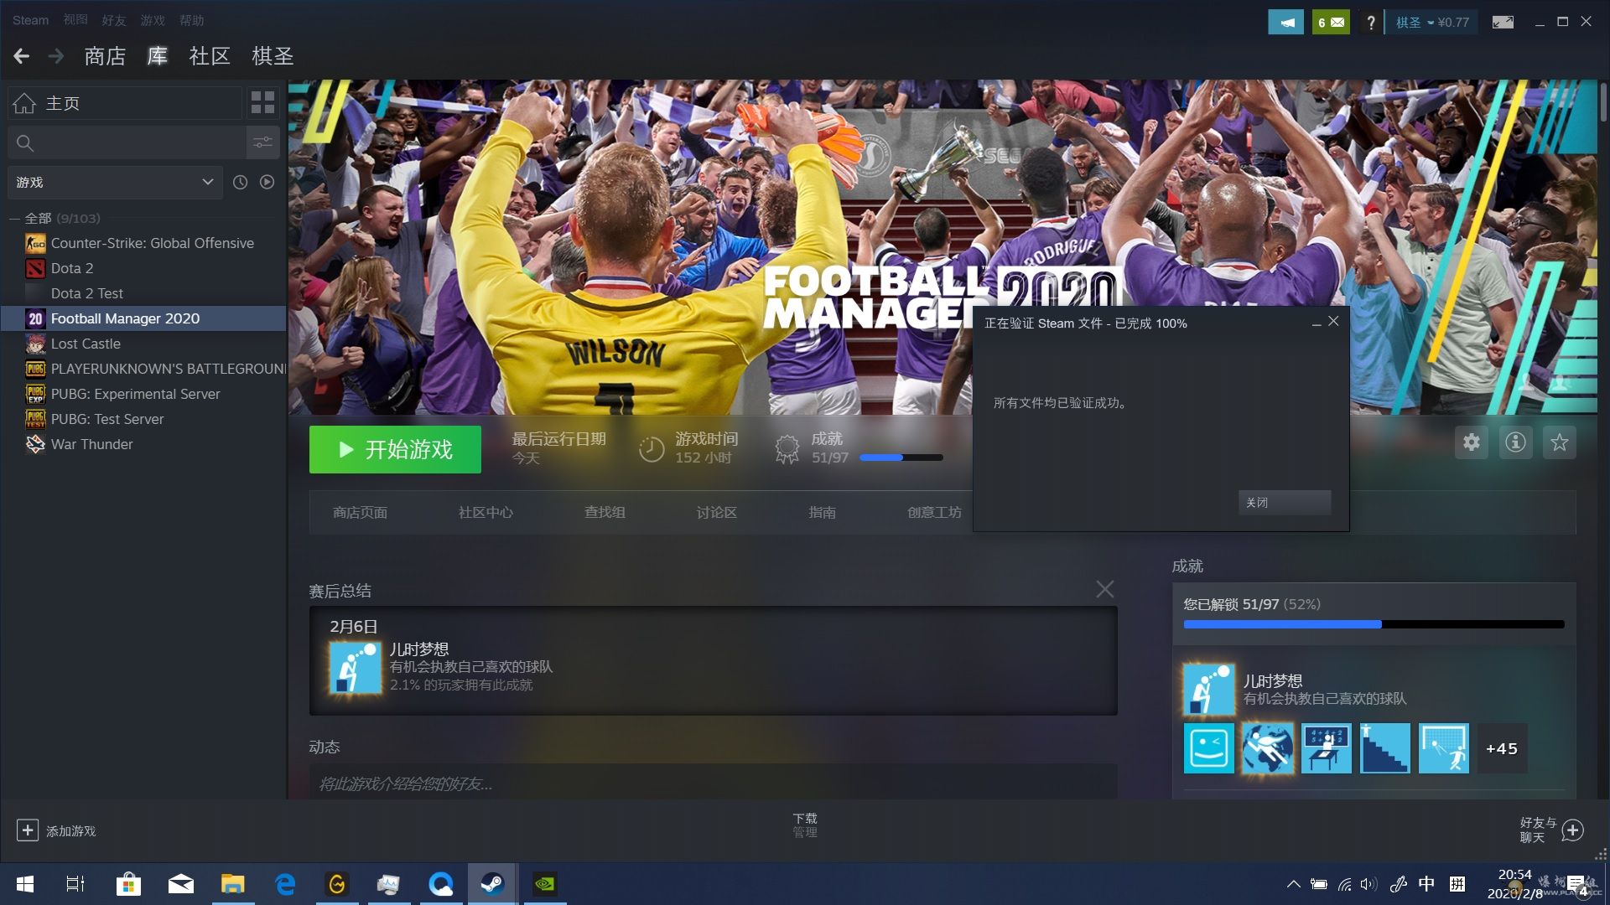Screen dimensions: 1610x905
Task: Open the globe player achievement icon
Action: (1267, 748)
